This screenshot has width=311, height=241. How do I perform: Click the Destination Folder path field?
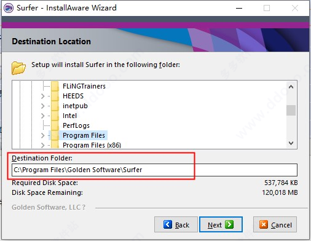pos(154,170)
